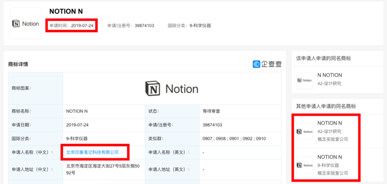Click the 其他申请人申请的同名商标 heading
This screenshot has height=184, width=387.
click(326, 106)
